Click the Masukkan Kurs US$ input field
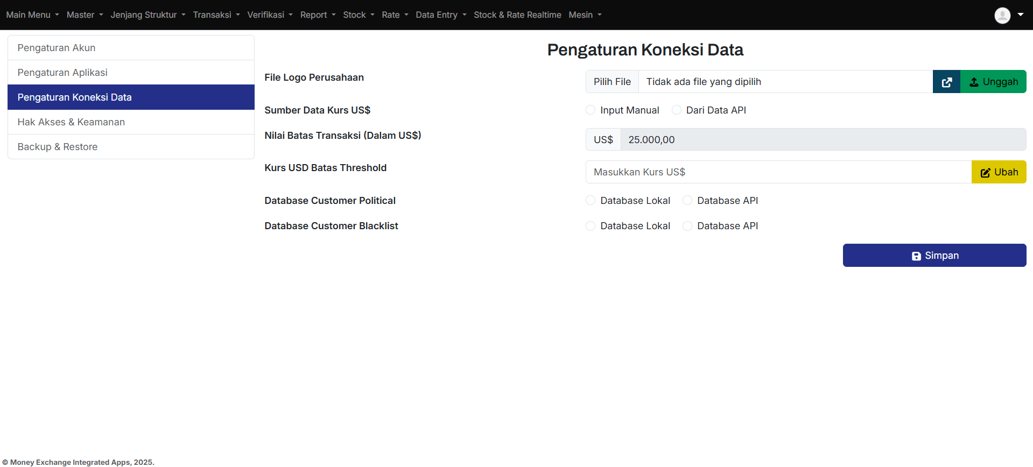The image size is (1033, 467). click(778, 172)
